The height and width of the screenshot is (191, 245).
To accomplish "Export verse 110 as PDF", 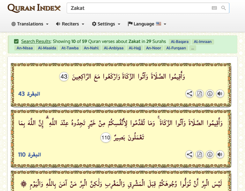I will click(200, 154).
